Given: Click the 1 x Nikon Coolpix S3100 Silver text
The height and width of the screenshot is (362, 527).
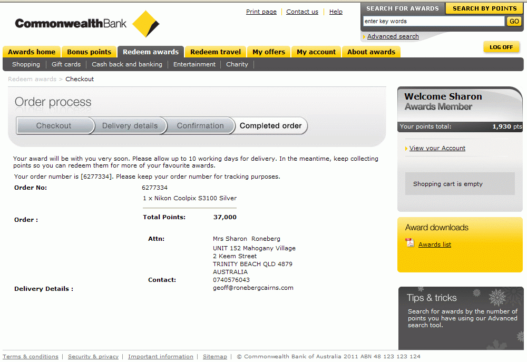Looking at the screenshot, I should point(190,198).
